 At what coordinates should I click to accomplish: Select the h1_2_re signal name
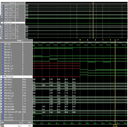[x=9, y=66]
